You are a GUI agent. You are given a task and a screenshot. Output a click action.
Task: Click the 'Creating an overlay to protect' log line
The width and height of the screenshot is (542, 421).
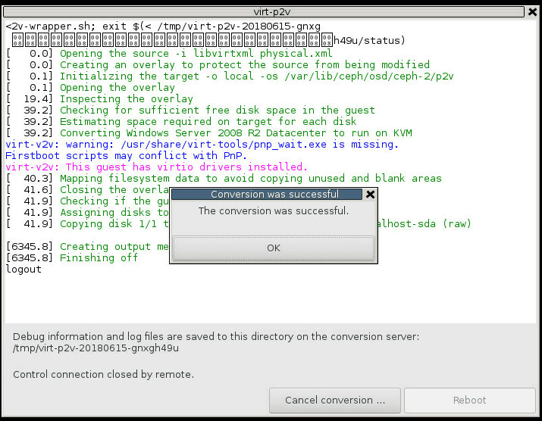[x=218, y=64]
